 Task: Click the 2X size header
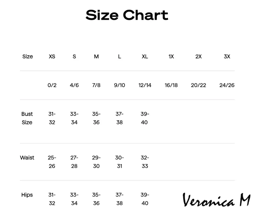tap(199, 56)
